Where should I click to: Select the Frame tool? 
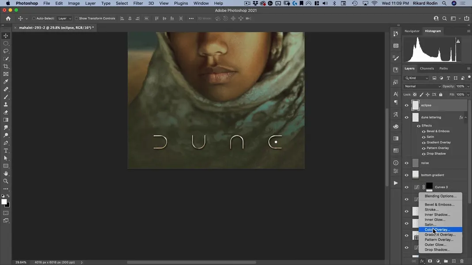[6, 74]
